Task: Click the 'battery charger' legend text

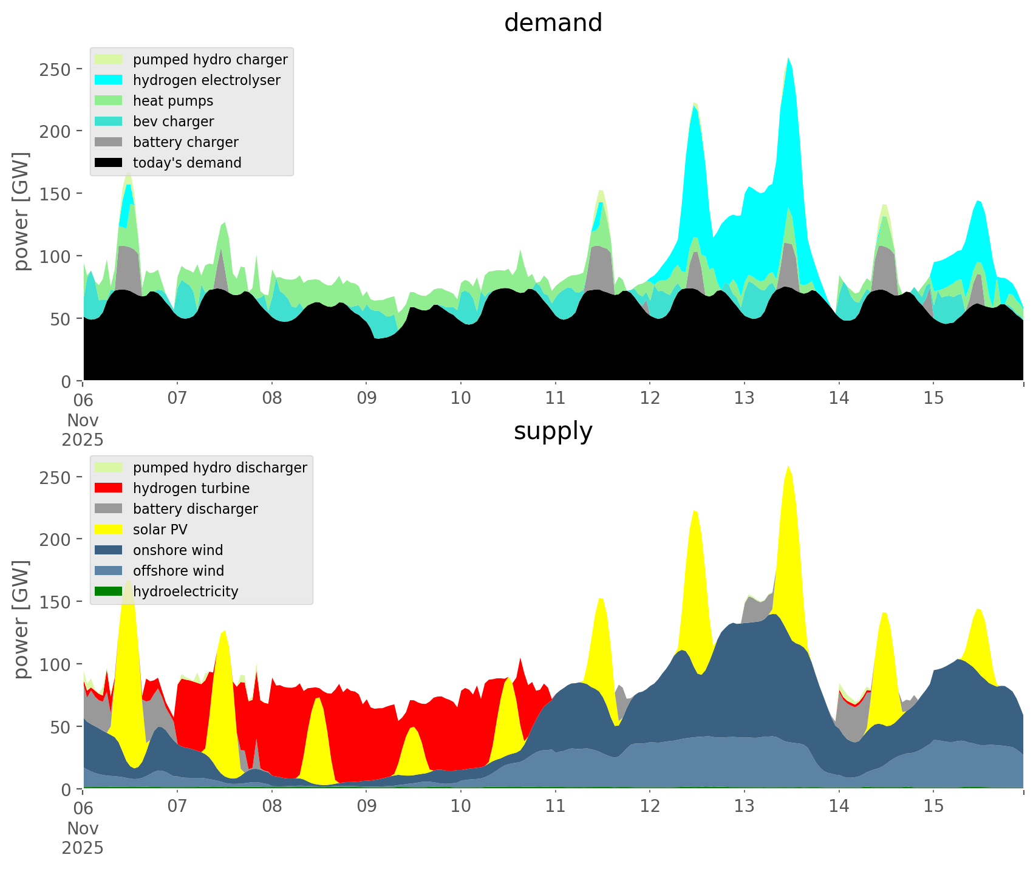Action: pyautogui.click(x=185, y=142)
